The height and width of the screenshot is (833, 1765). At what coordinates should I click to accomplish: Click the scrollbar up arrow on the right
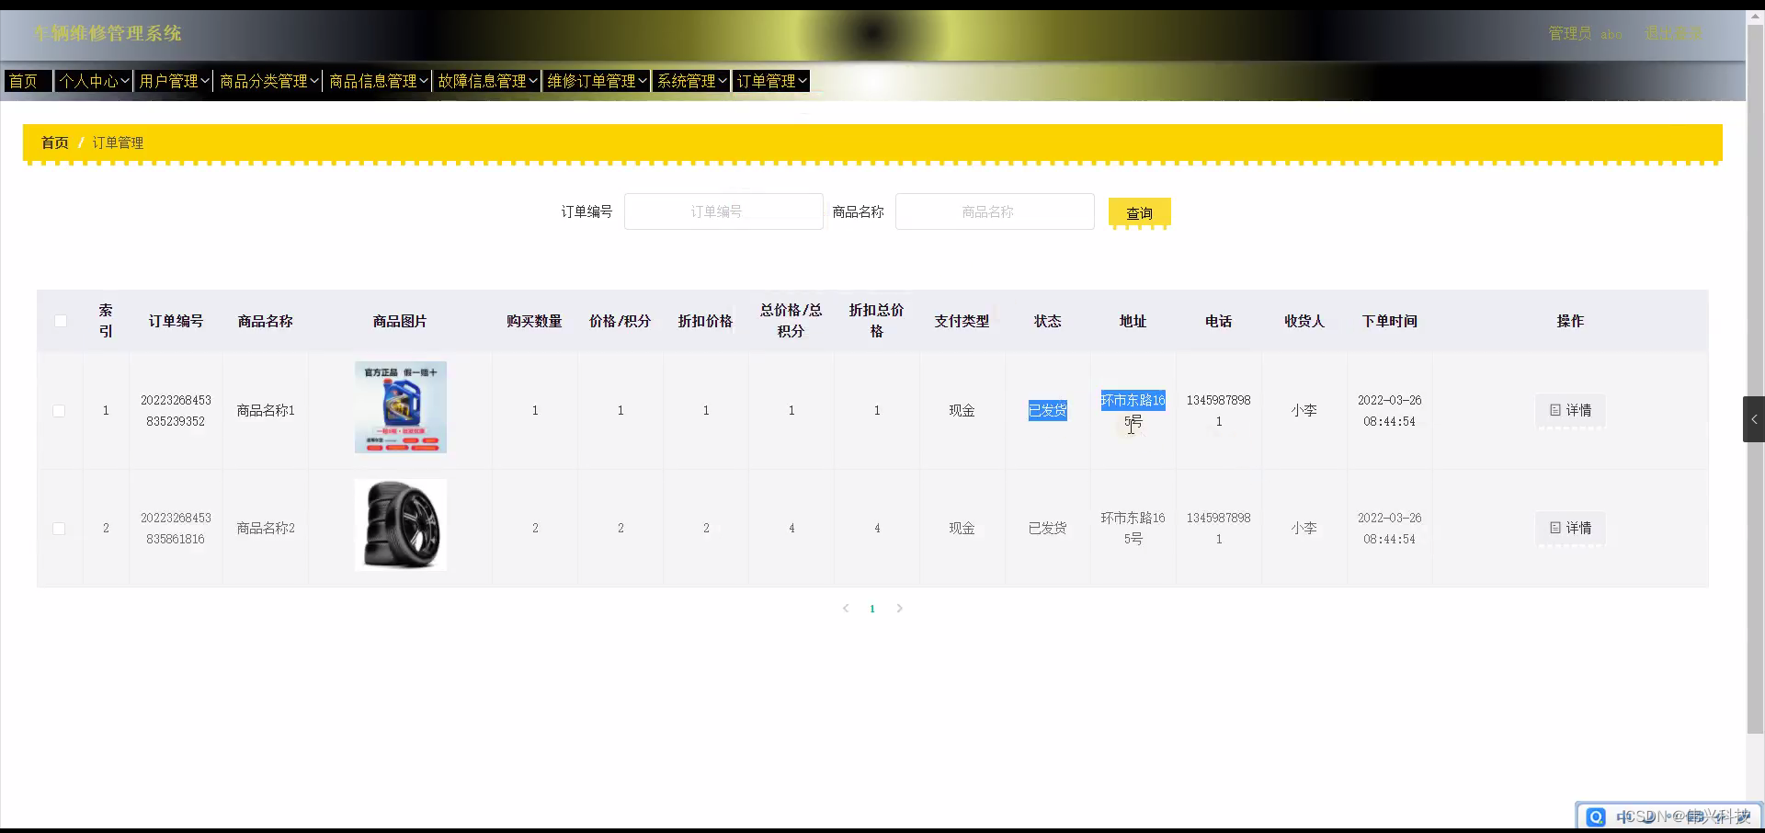click(1754, 15)
